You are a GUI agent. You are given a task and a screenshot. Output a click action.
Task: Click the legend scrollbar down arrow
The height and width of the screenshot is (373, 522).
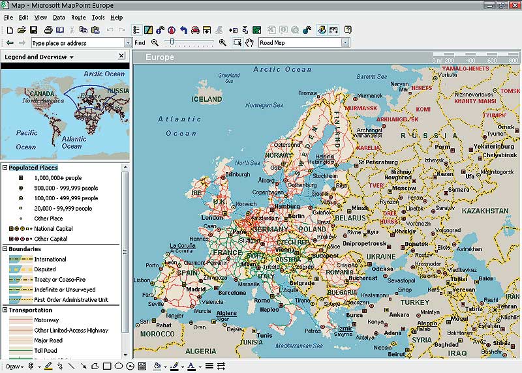[125, 355]
